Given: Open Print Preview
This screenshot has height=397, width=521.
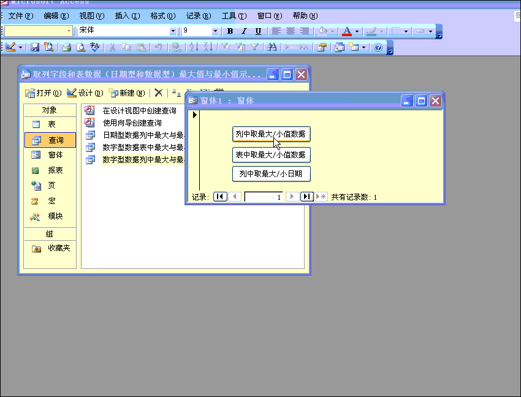Looking at the screenshot, I should (x=81, y=48).
